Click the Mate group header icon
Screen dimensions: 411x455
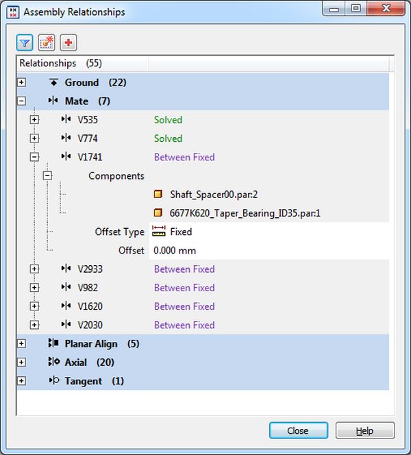coord(53,101)
